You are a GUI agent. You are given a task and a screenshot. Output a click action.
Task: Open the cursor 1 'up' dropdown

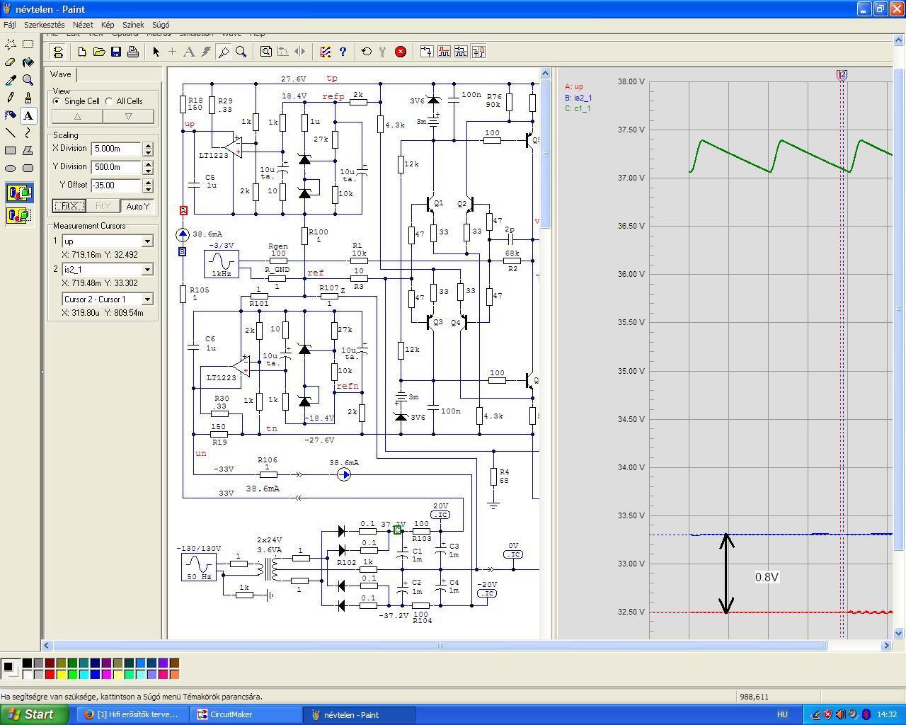[x=147, y=241]
